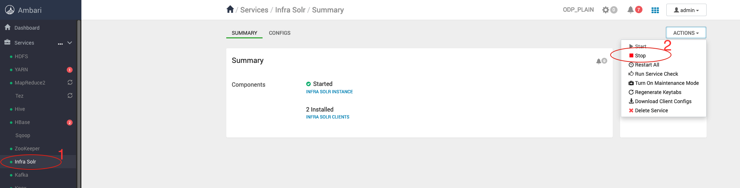Open the admin user dropdown
740x188 pixels.
686,10
